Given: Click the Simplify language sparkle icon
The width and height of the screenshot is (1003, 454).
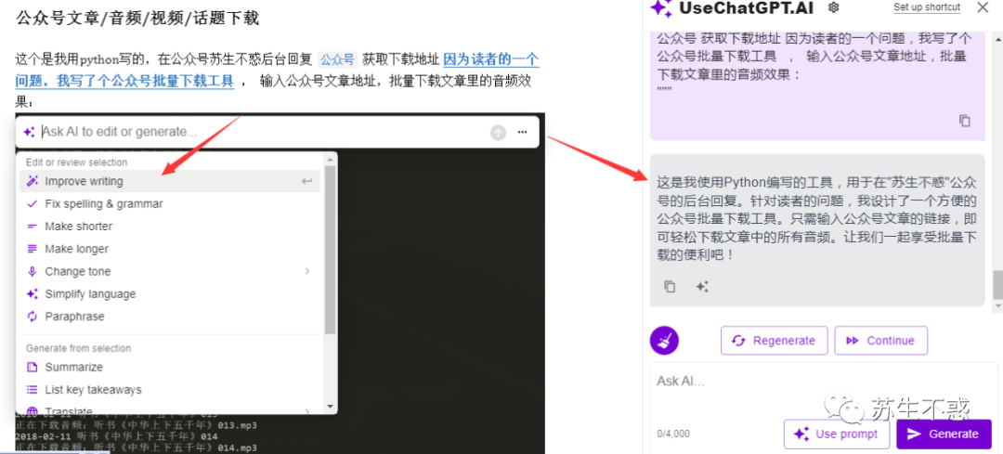Looking at the screenshot, I should pos(32,294).
